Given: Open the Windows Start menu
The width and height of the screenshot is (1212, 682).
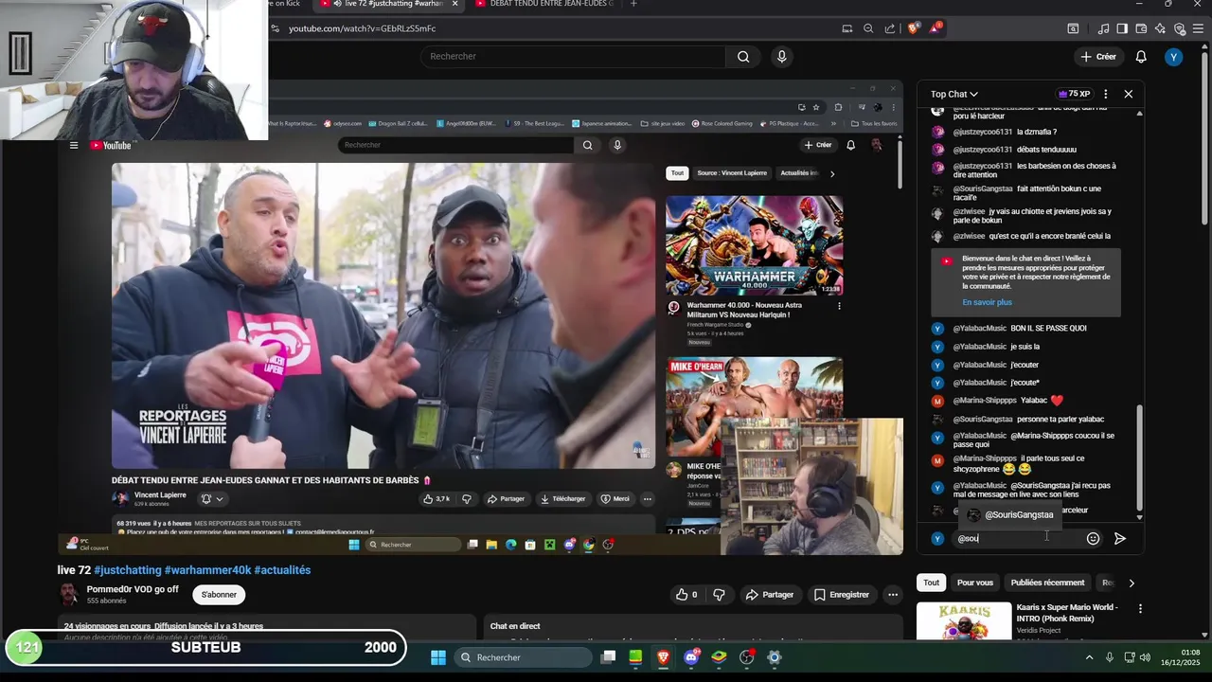Looking at the screenshot, I should [438, 657].
